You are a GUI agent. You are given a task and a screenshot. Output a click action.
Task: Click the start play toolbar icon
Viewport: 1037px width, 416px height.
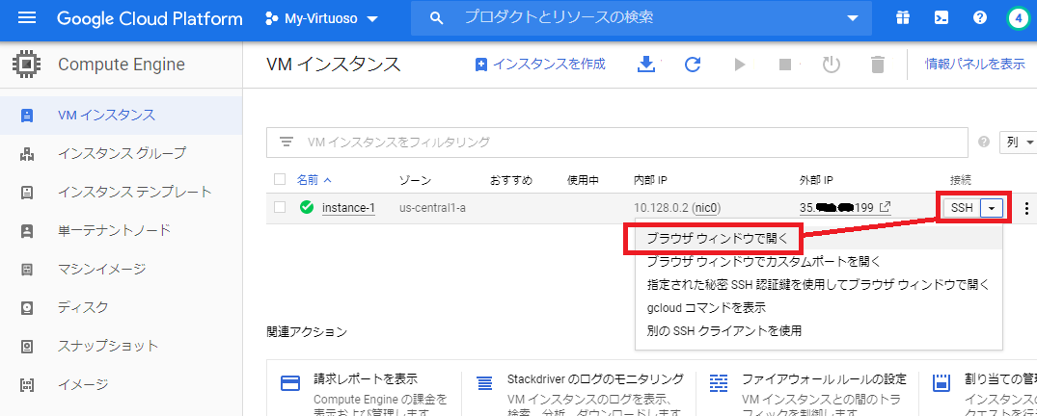click(740, 65)
